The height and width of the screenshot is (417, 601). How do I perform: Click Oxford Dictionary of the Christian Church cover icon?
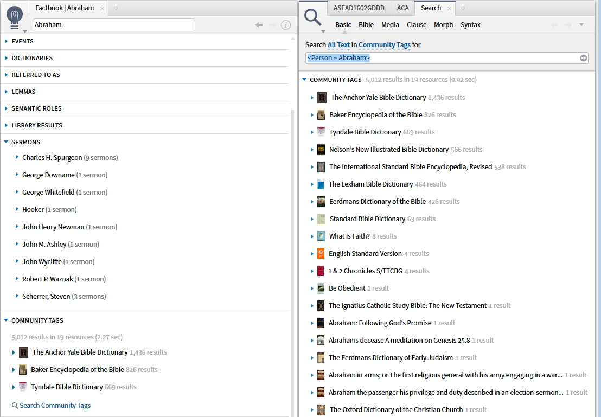pos(322,410)
